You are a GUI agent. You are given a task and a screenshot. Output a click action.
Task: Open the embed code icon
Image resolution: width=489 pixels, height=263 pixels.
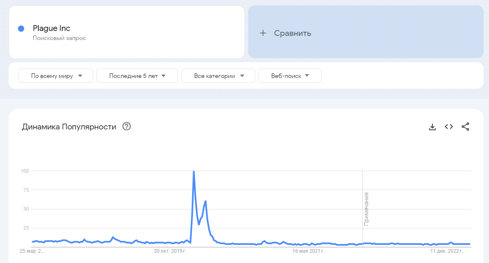pyautogui.click(x=449, y=127)
